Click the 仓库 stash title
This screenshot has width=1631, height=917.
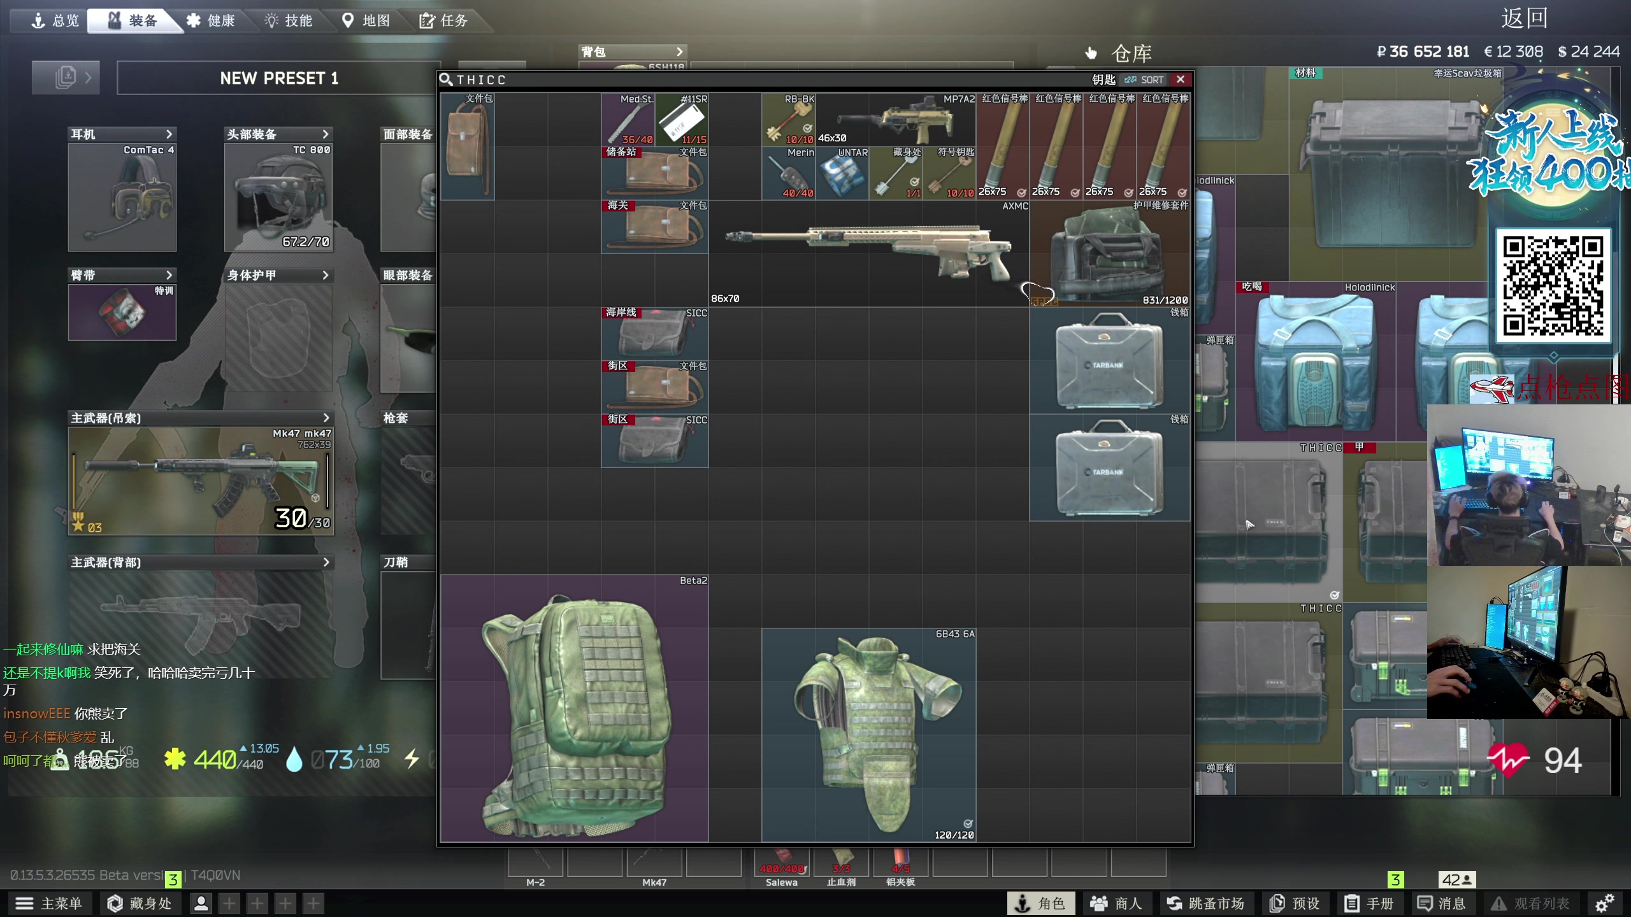coord(1132,53)
